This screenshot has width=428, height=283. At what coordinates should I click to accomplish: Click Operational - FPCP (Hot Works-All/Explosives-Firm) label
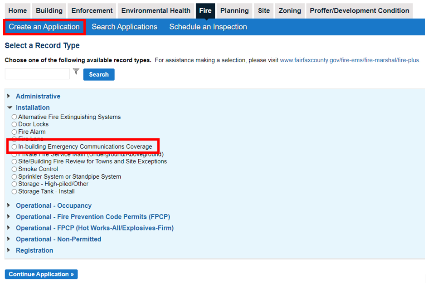pos(95,228)
